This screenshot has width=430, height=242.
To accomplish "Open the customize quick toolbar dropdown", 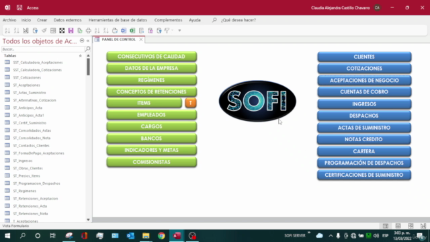I will coord(179,30).
